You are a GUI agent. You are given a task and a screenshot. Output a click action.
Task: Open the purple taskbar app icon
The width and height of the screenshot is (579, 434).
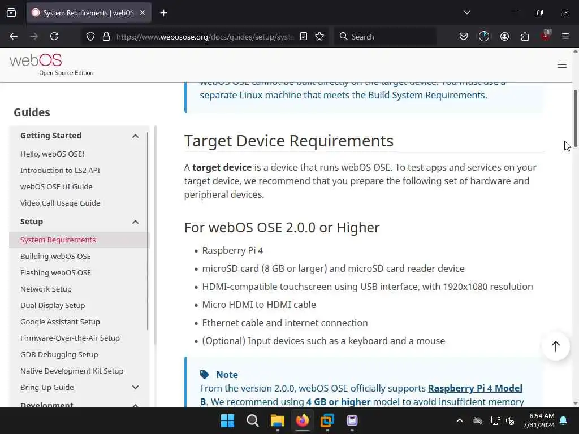click(352, 420)
